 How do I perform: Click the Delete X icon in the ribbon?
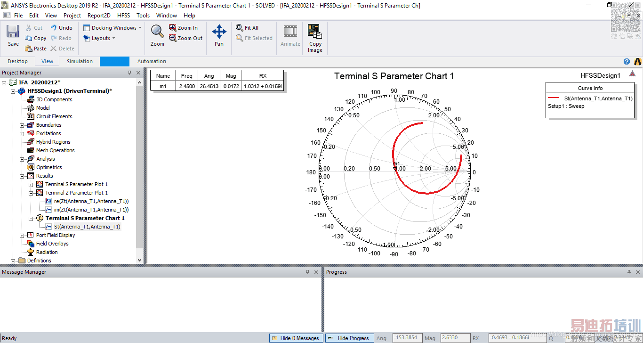tap(54, 49)
